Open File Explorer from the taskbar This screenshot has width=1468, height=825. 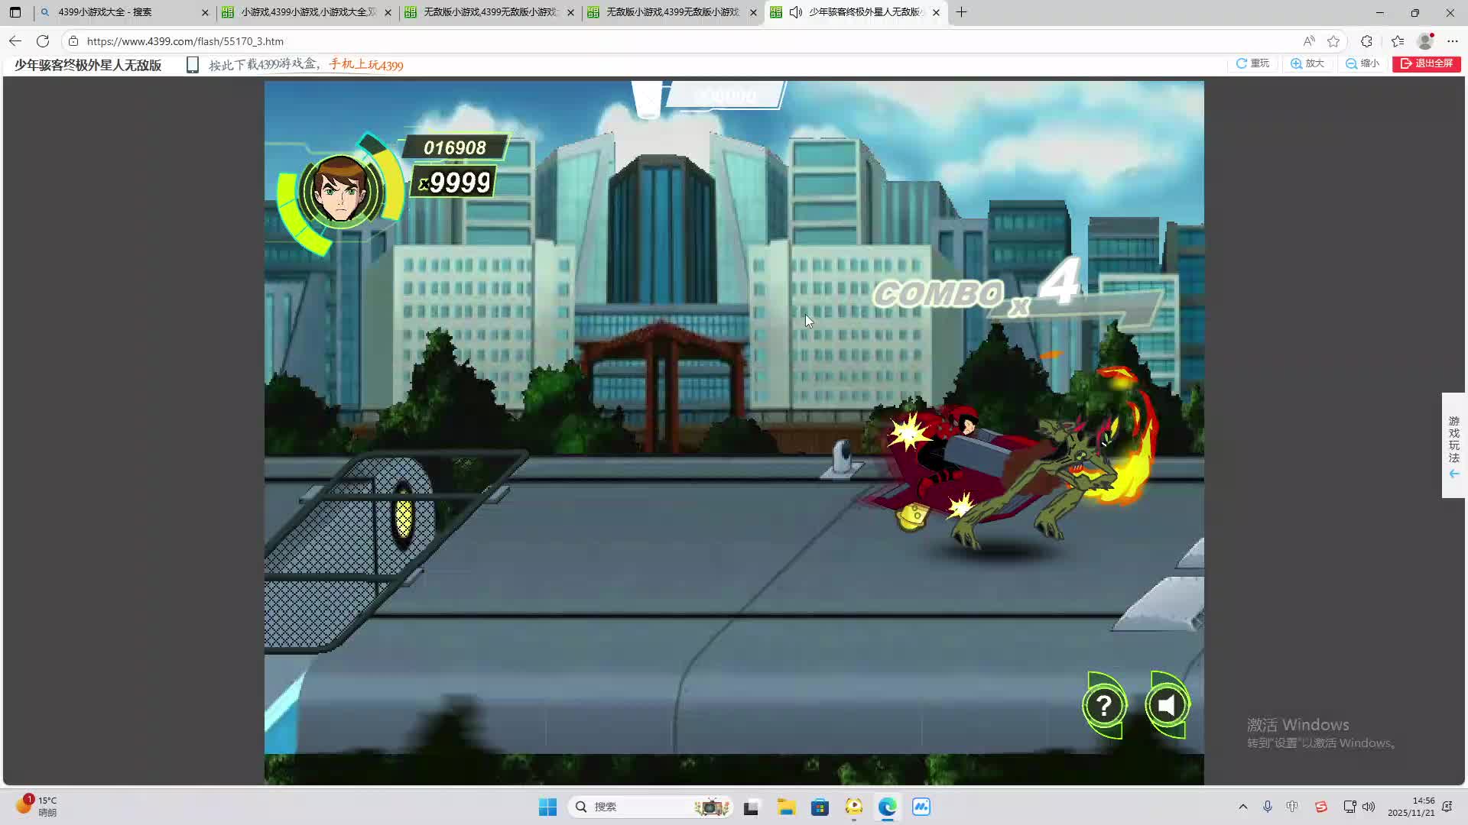click(786, 807)
